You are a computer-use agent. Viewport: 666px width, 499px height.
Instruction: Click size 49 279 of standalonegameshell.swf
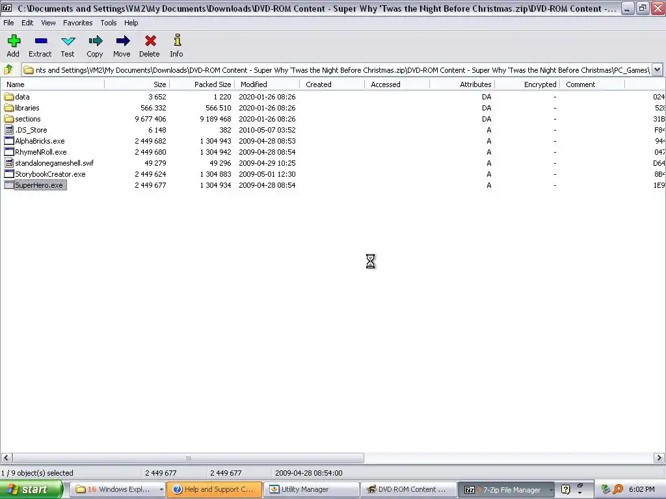point(155,163)
